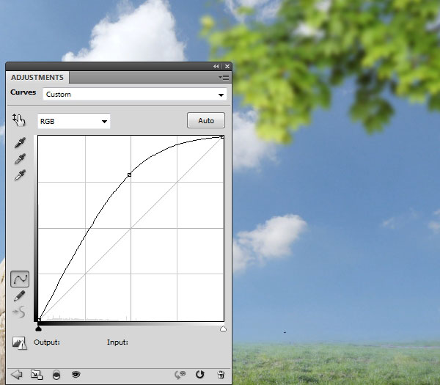Open the Adjustments panel flyout menu
Screen dimensions: 440x385
224,77
